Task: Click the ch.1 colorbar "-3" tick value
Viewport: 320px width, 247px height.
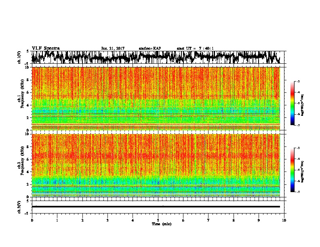Action: 298,82
